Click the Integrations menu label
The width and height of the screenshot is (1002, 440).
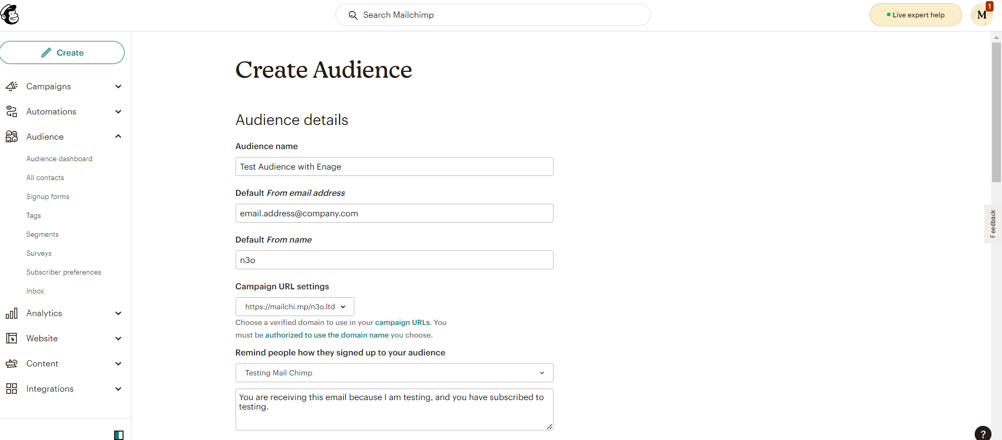[50, 389]
